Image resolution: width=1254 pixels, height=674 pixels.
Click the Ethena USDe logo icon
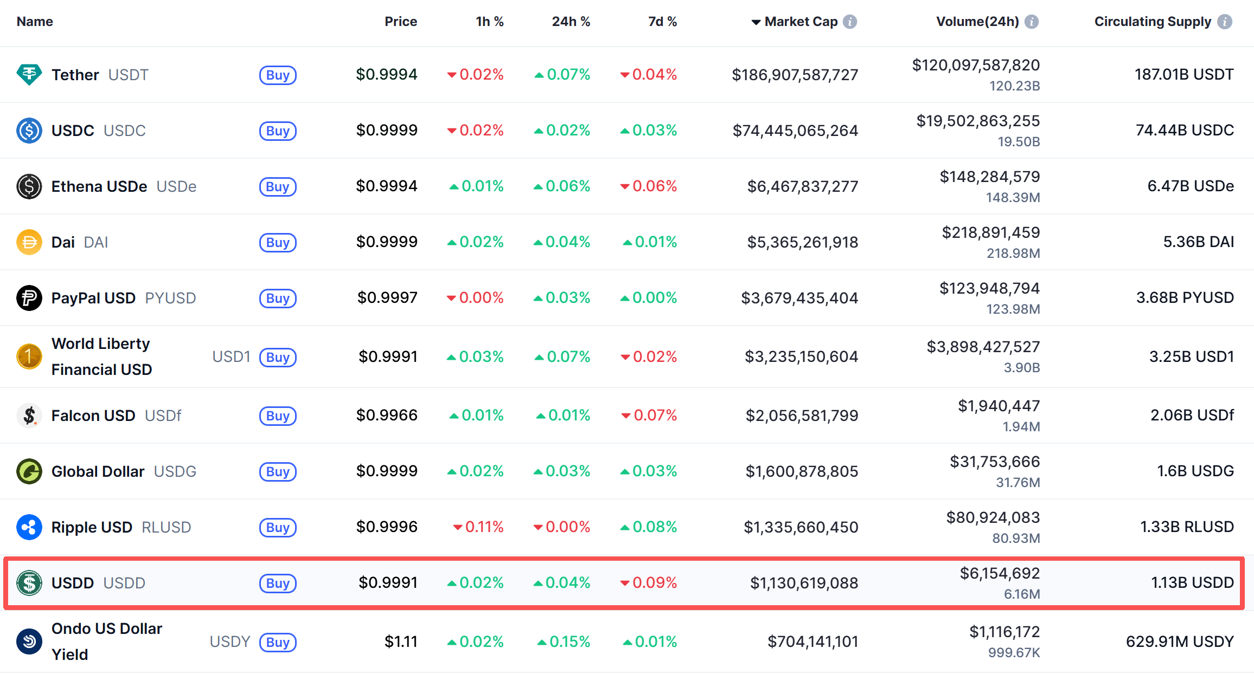(29, 186)
